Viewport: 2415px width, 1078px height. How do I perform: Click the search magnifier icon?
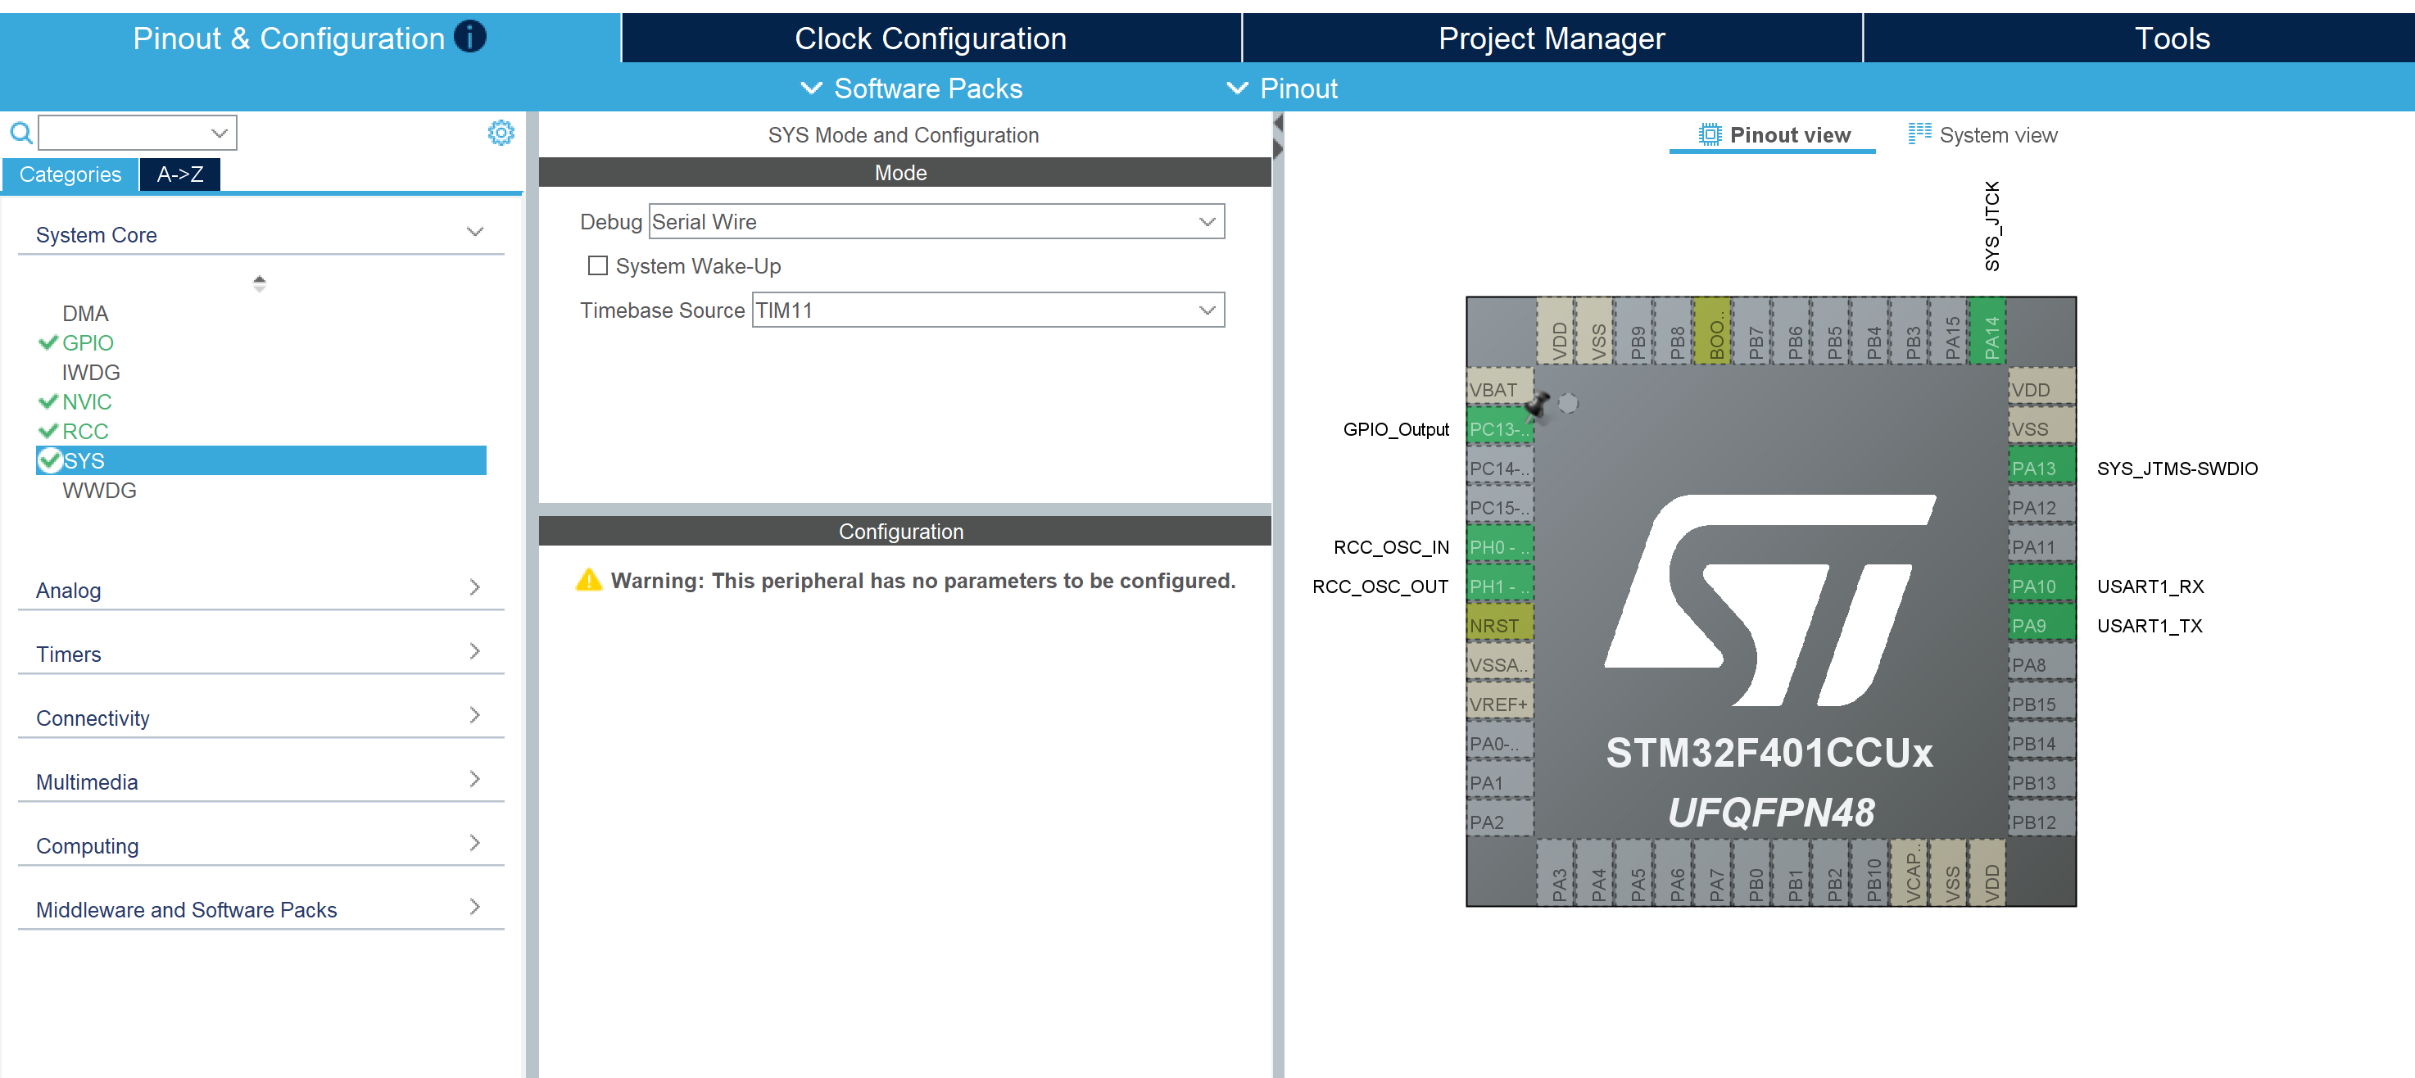click(x=20, y=133)
